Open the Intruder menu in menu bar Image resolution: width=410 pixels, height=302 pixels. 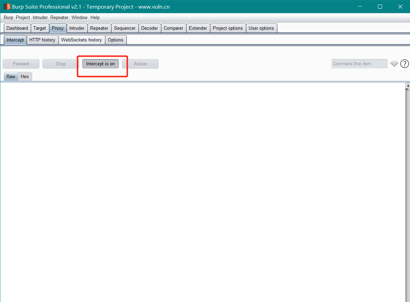point(40,18)
